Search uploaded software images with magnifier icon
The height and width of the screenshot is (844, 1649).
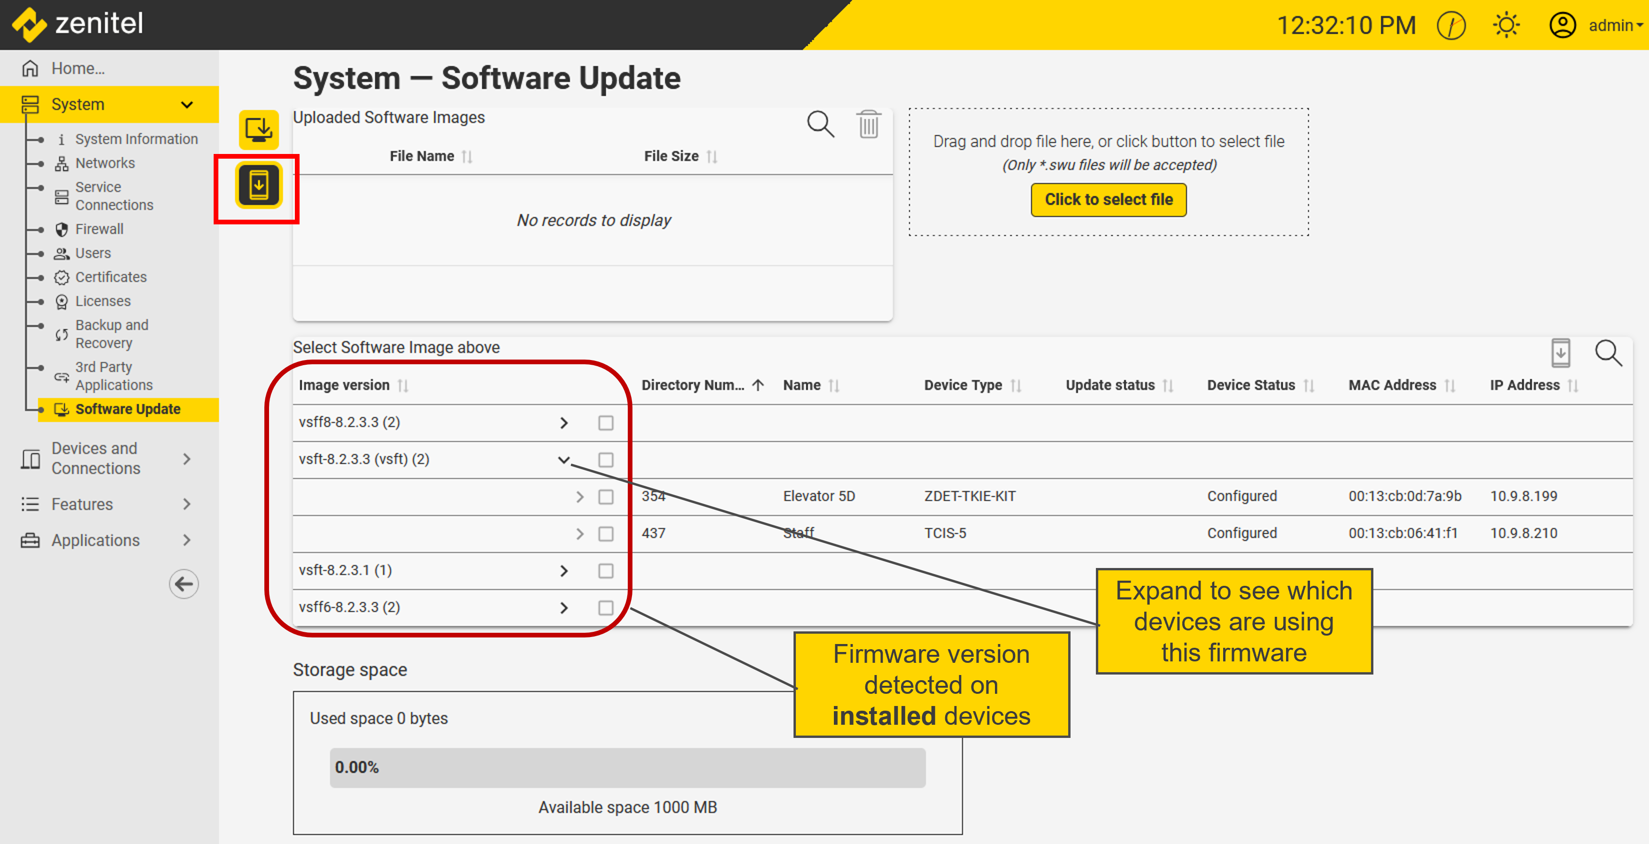820,124
